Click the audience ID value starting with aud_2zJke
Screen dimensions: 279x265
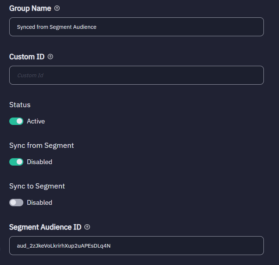tap(64, 245)
